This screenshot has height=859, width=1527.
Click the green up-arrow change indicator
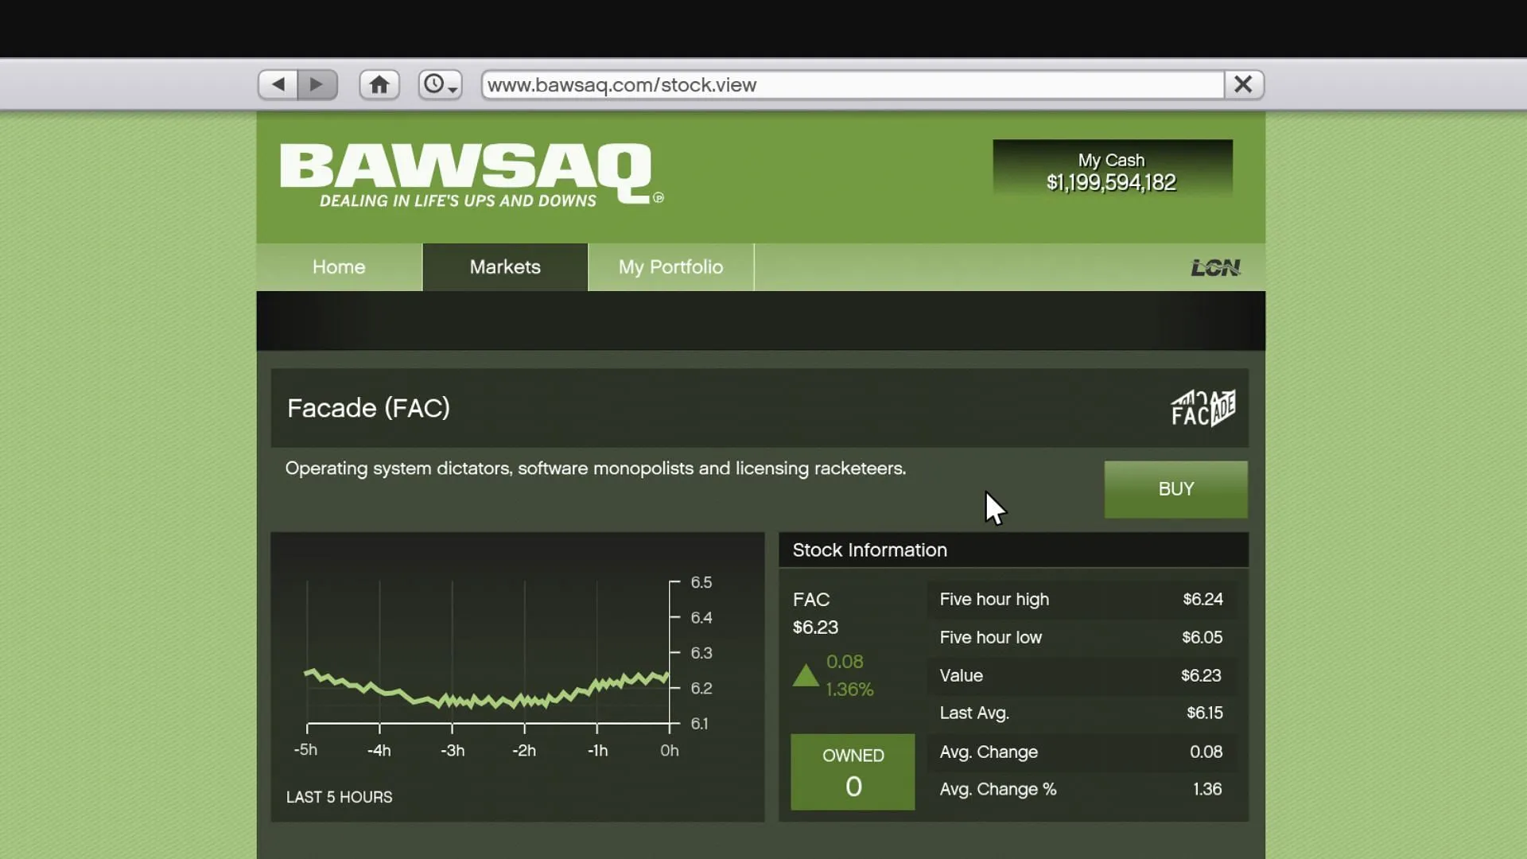pyautogui.click(x=806, y=675)
